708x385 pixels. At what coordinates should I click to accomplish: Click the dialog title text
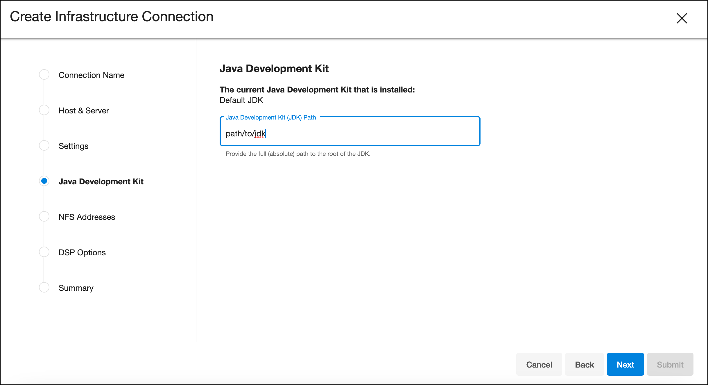[x=112, y=16]
